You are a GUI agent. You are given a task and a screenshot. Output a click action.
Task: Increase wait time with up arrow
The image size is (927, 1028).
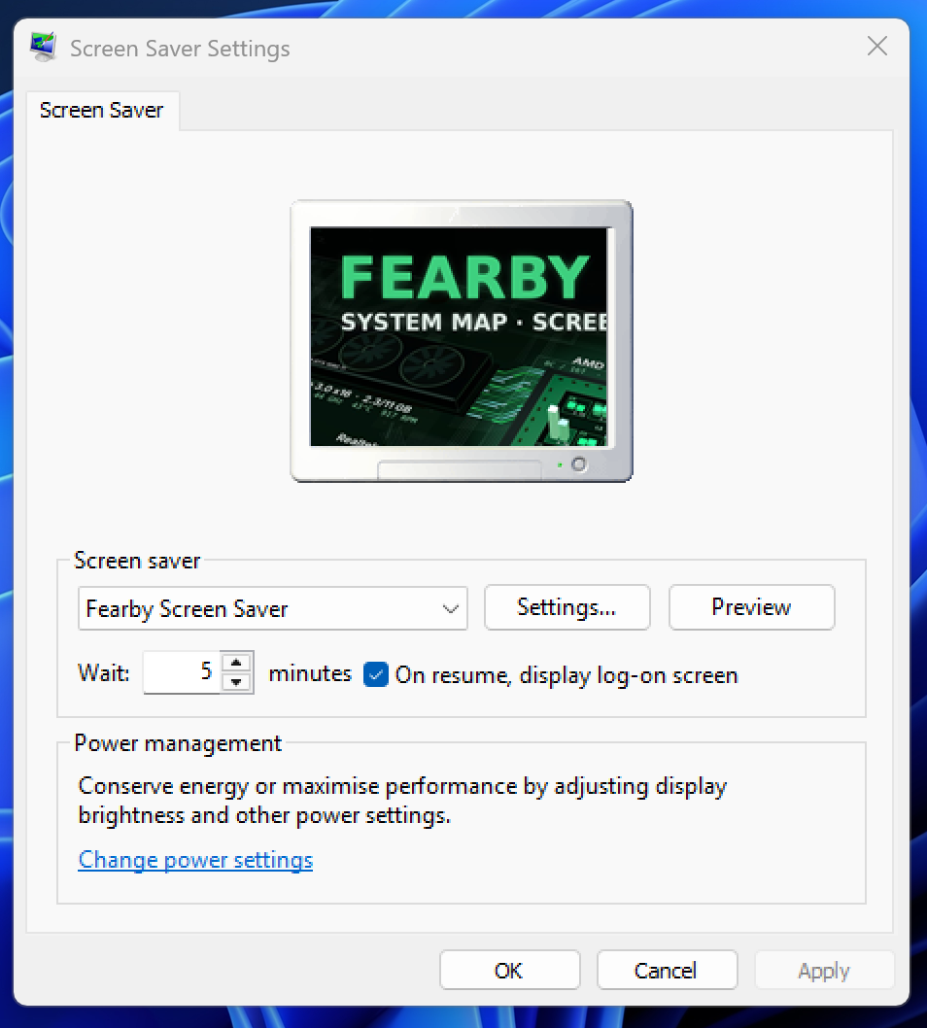237,662
